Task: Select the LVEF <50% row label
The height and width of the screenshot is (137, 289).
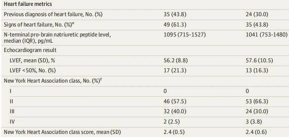Action: pyautogui.click(x=33, y=70)
